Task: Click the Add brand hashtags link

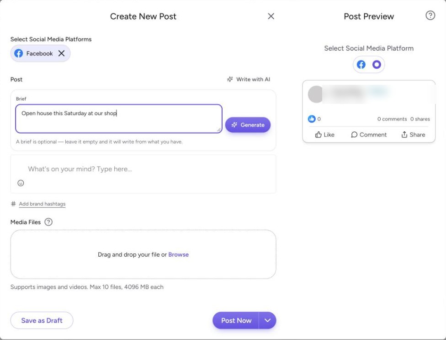Action: point(42,204)
